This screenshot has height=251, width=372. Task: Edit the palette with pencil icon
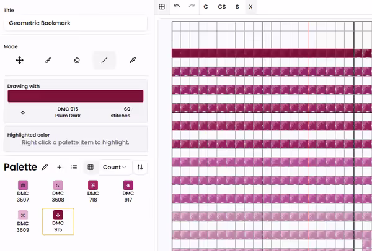(45, 168)
